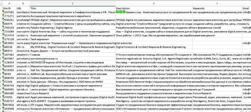Image resolution: width=251 pixels, height=112 pixels.
Task: Click the 'Email' header cell
Action: click(247, 8)
